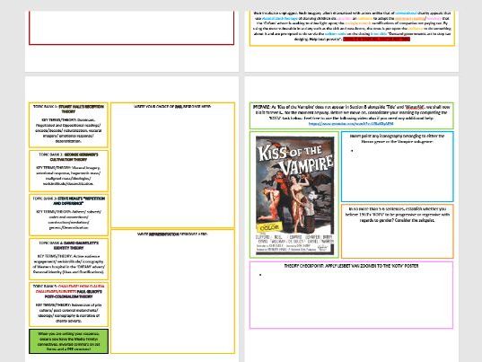The width and height of the screenshot is (482, 362).
Task: Click the green media-theory connectives reminder box
Action: tap(68, 341)
